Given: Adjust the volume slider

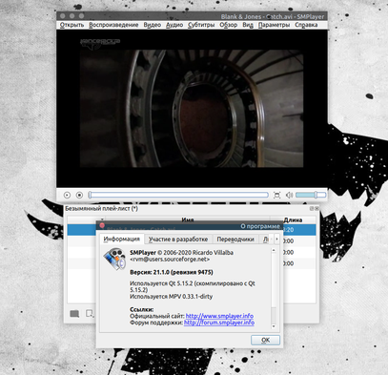Looking at the screenshot, I should 311,195.
